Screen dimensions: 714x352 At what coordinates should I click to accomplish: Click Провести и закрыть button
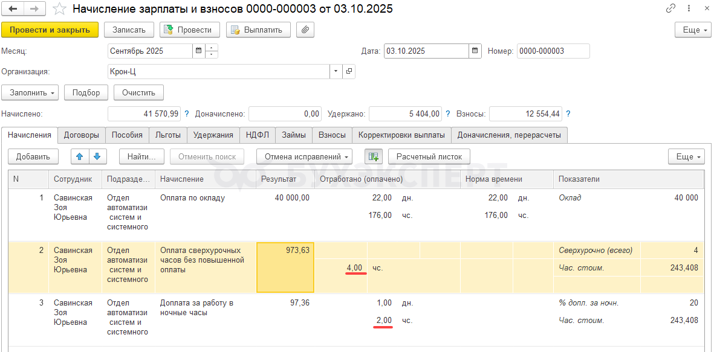[50, 30]
